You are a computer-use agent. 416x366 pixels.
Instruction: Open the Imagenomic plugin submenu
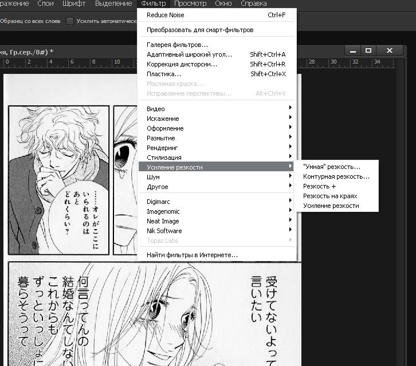[216, 211]
